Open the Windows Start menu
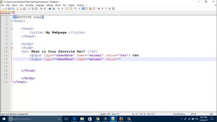Image resolution: width=217 pixels, height=122 pixels. click(x=4, y=119)
